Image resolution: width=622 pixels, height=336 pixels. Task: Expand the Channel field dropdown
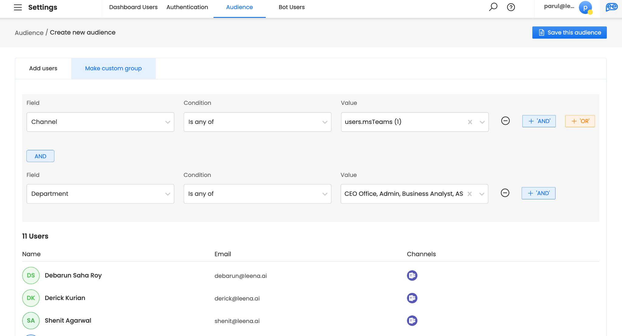pyautogui.click(x=100, y=122)
